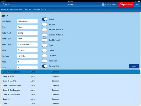
Task: Edit the Description field Dining Room
Action: point(27,21)
